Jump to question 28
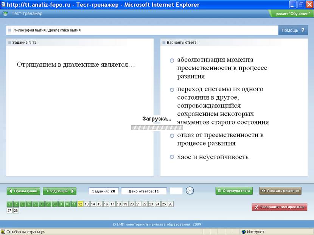 [16, 210]
